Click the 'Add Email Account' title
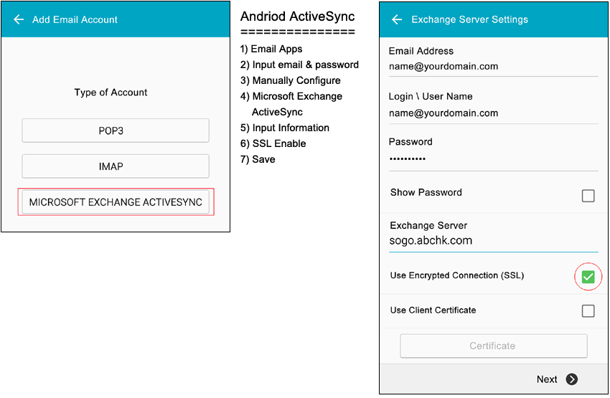 (x=75, y=19)
